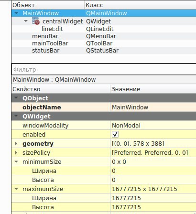Select mainToolBar in the object tree
The image size is (196, 214).
click(x=50, y=43)
